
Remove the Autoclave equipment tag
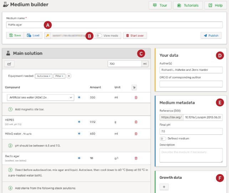click(50, 76)
